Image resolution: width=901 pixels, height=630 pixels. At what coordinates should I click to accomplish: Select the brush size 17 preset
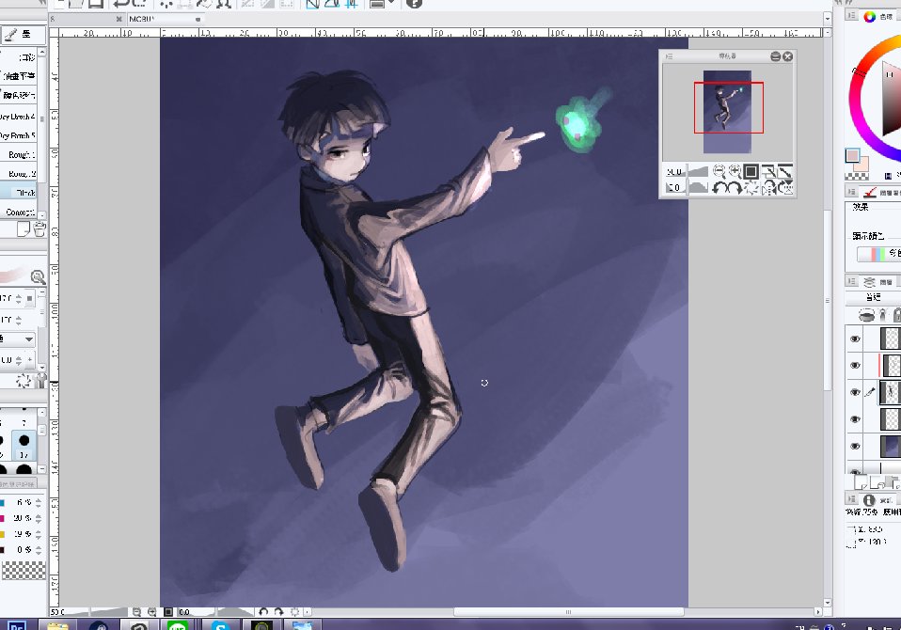(24, 447)
